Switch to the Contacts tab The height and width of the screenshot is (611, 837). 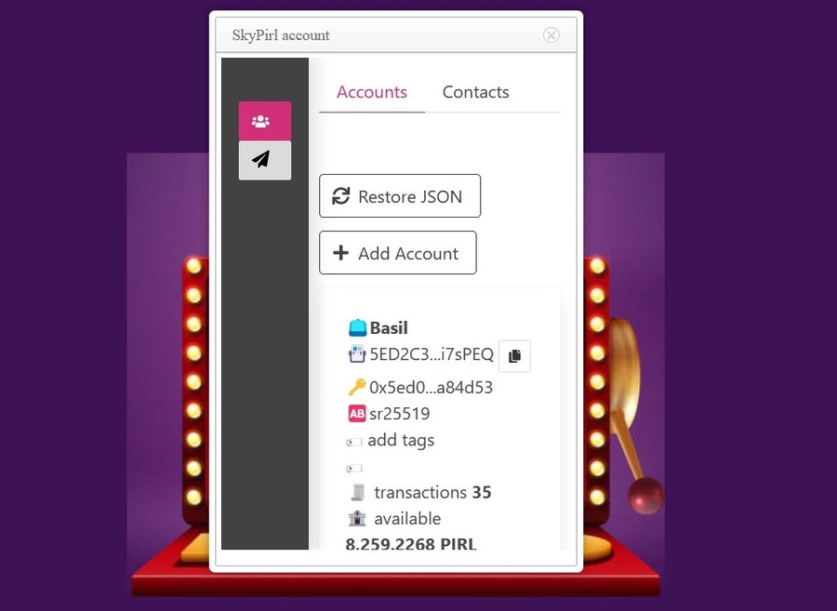click(475, 92)
